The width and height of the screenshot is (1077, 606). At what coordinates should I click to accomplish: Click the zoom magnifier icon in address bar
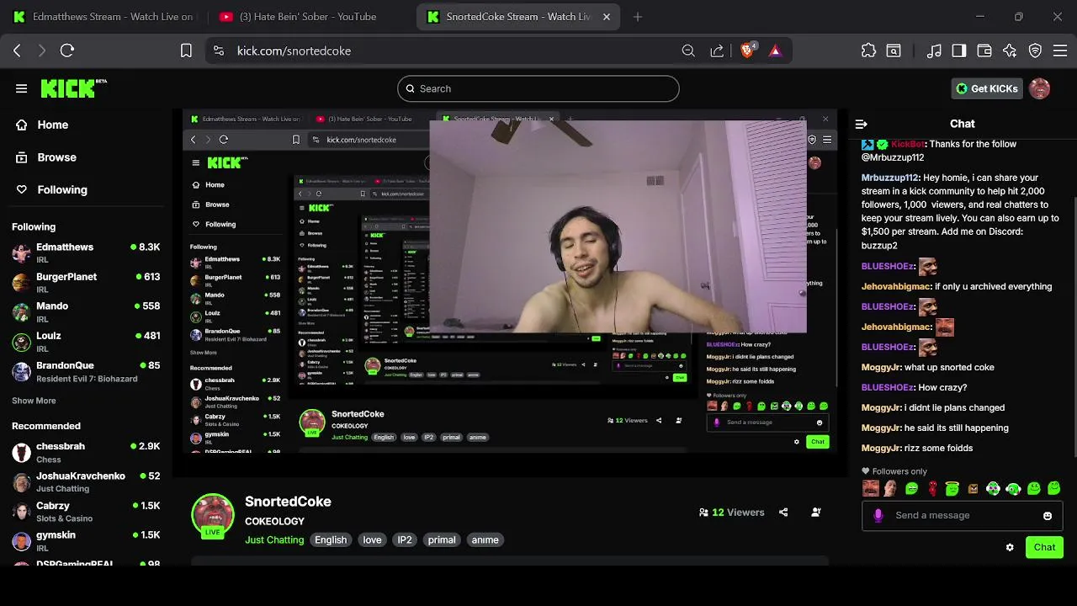[x=688, y=50]
